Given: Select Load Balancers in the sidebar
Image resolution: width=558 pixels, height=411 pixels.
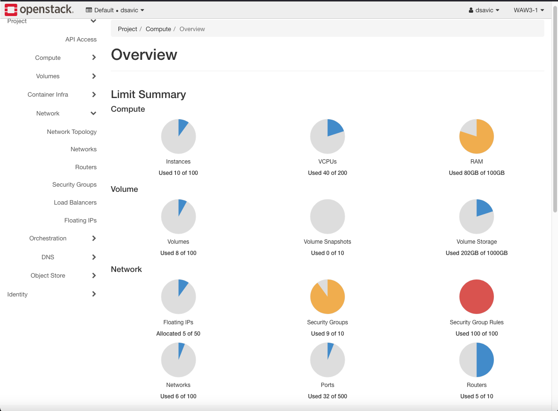Looking at the screenshot, I should click(x=75, y=203).
